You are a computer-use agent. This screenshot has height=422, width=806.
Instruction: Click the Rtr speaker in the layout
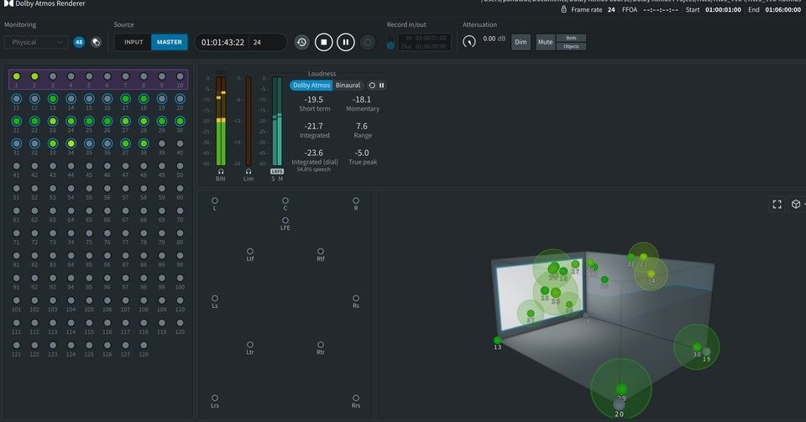(x=321, y=345)
